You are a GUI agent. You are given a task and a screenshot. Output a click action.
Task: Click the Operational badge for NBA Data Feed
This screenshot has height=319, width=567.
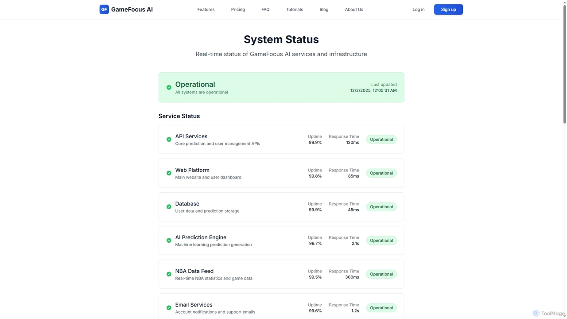click(x=381, y=274)
